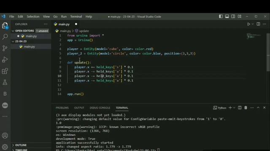Click the B extension icon in activity bar
270x151 pixels.
point(5,94)
